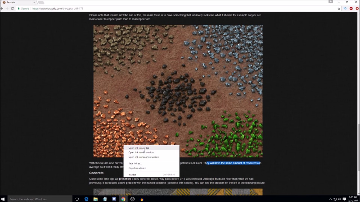Screen dimensions: 360x202
Task: Open the IQ extension icon
Action: point(345,9)
